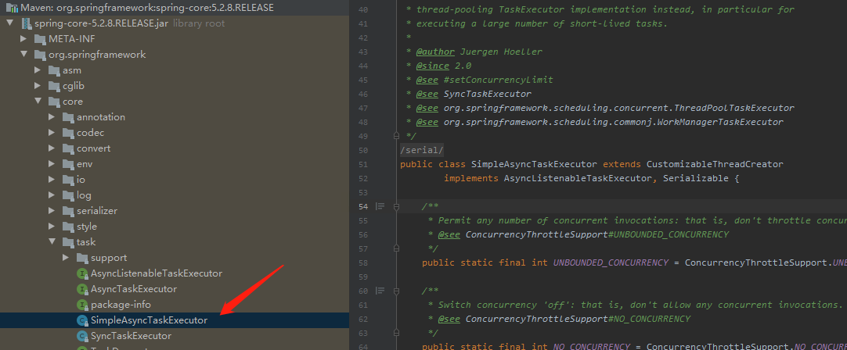Click line number 53 in the gutter
This screenshot has height=350, width=847.
(363, 192)
